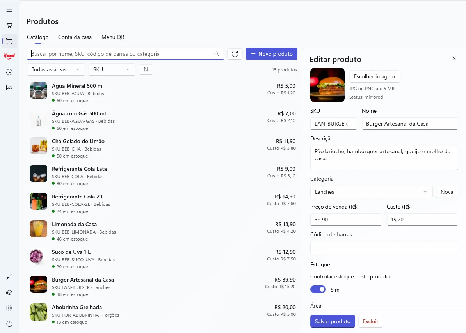Viewport: 466px width, 333px height.
Task: Select the Suco de Uva 1 L product
Action: coord(163,259)
